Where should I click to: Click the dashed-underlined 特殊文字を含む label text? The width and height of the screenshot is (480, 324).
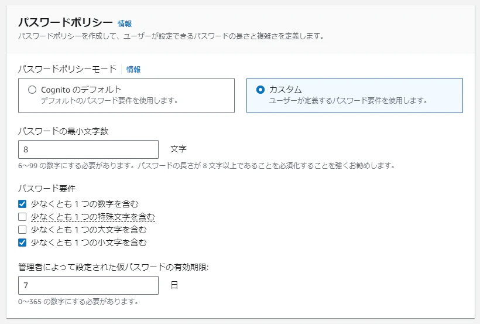coord(92,217)
